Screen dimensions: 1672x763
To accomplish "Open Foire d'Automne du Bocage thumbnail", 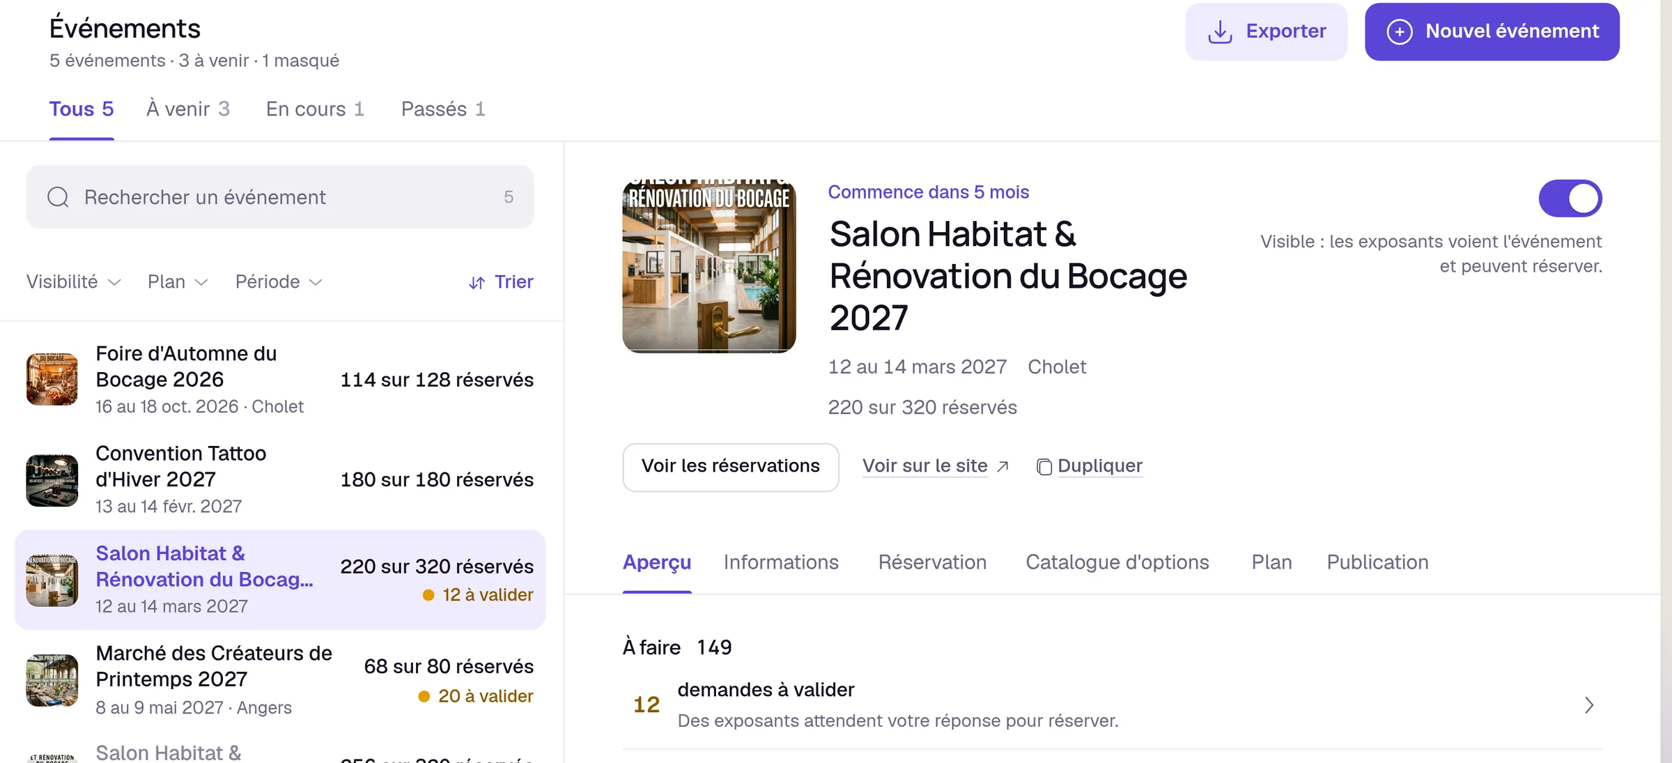I will pos(52,379).
